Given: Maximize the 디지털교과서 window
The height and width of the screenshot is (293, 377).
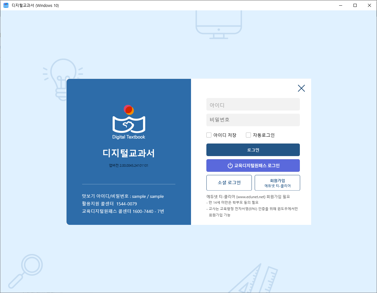Looking at the screenshot, I should pos(355,5).
